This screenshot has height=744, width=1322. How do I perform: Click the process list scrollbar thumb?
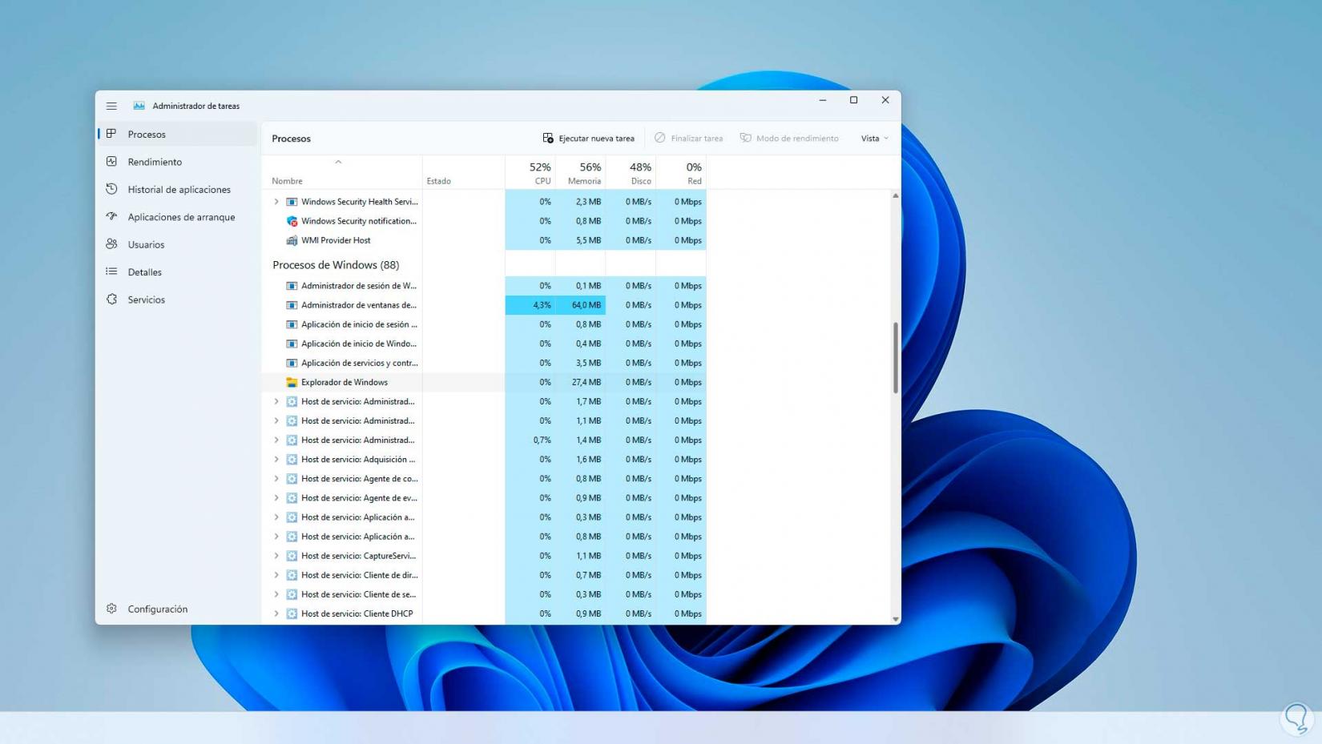tap(895, 358)
